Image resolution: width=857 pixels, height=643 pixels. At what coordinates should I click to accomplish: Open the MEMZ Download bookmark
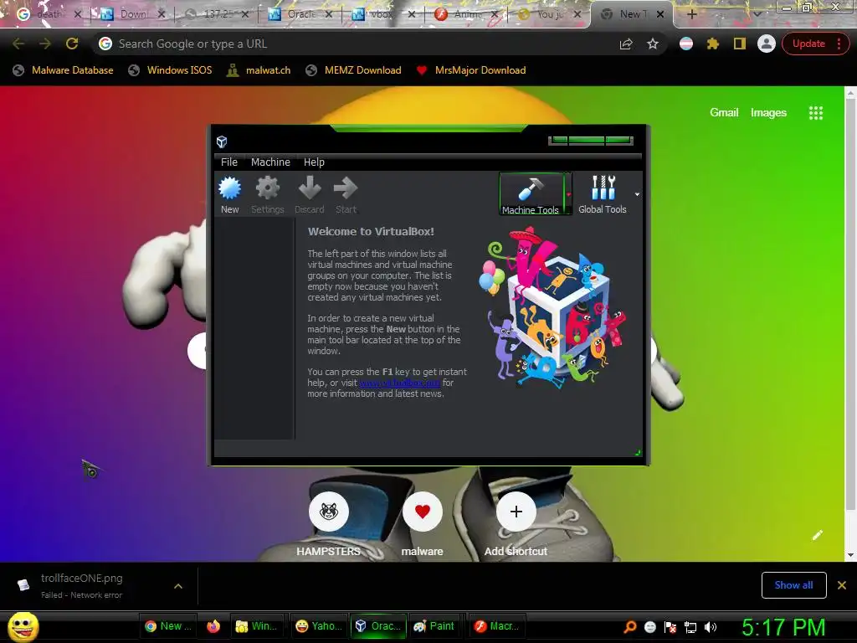click(x=354, y=70)
